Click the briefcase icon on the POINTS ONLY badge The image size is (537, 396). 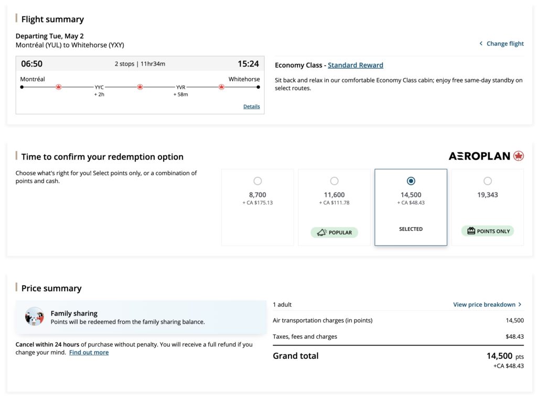[470, 231]
